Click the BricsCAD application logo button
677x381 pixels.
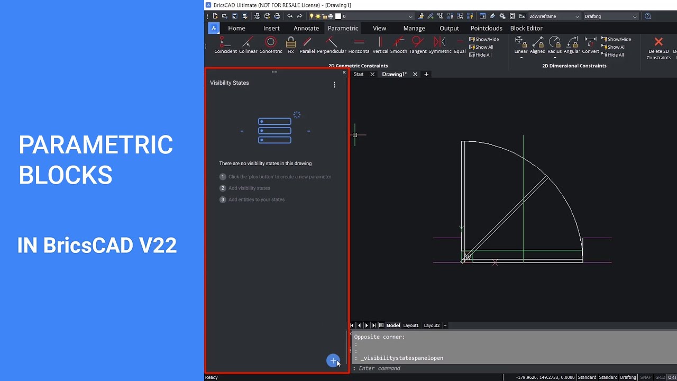tap(214, 28)
